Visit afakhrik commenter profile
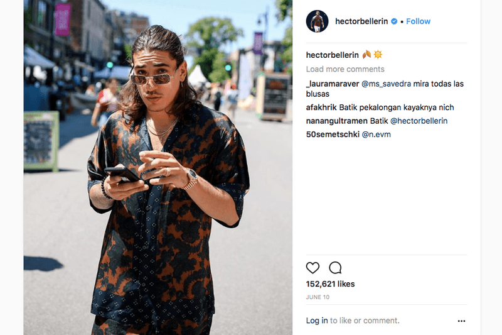 321,107
